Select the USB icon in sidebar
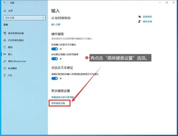178x136 pixels. pos(5,75)
